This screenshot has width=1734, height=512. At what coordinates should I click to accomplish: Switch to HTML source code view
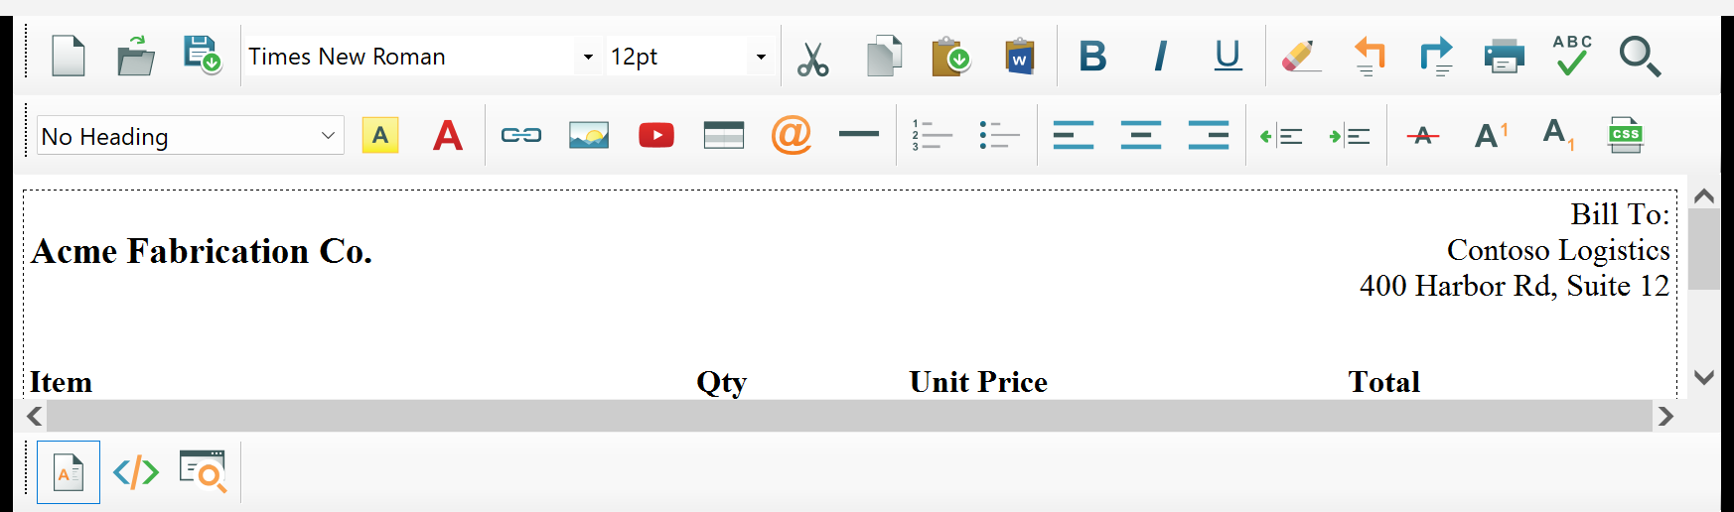point(136,472)
